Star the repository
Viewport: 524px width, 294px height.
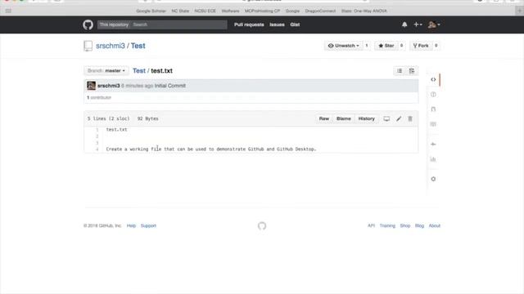pyautogui.click(x=386, y=46)
